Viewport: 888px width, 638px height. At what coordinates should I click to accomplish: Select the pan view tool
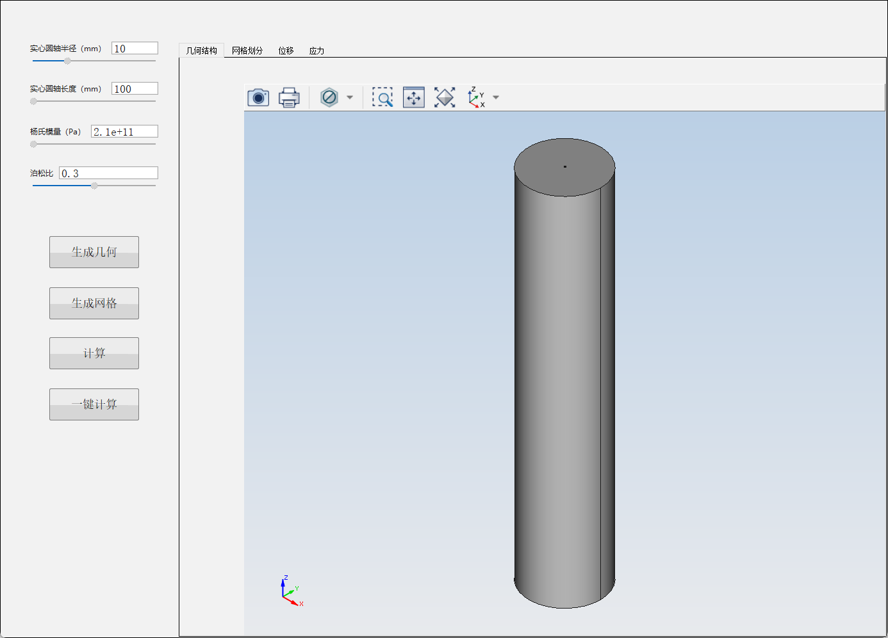click(x=414, y=98)
